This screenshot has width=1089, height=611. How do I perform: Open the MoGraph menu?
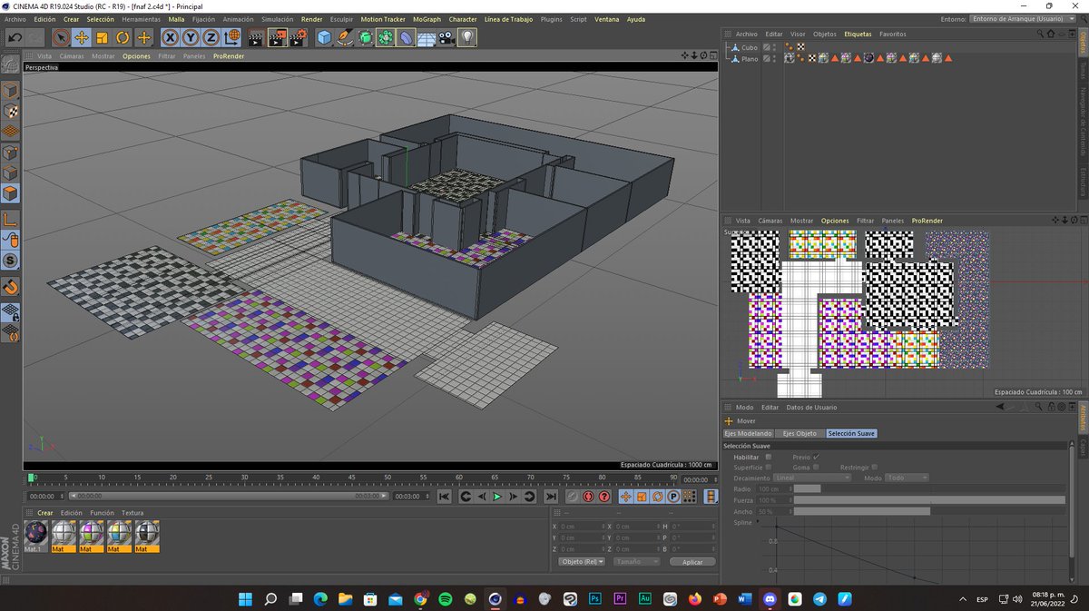point(427,19)
